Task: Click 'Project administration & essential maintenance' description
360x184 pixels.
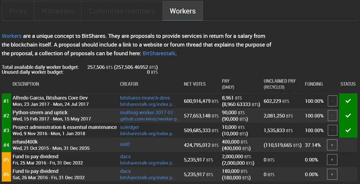Action: pyautogui.click(x=65, y=127)
